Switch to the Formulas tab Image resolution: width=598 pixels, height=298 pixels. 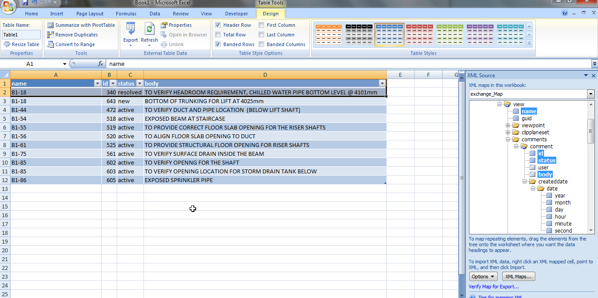pos(126,14)
